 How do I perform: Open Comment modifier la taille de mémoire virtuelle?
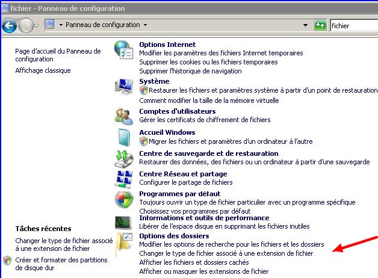(209, 100)
